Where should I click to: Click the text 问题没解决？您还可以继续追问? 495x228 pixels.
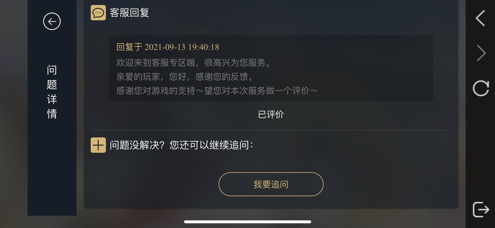[181, 145]
